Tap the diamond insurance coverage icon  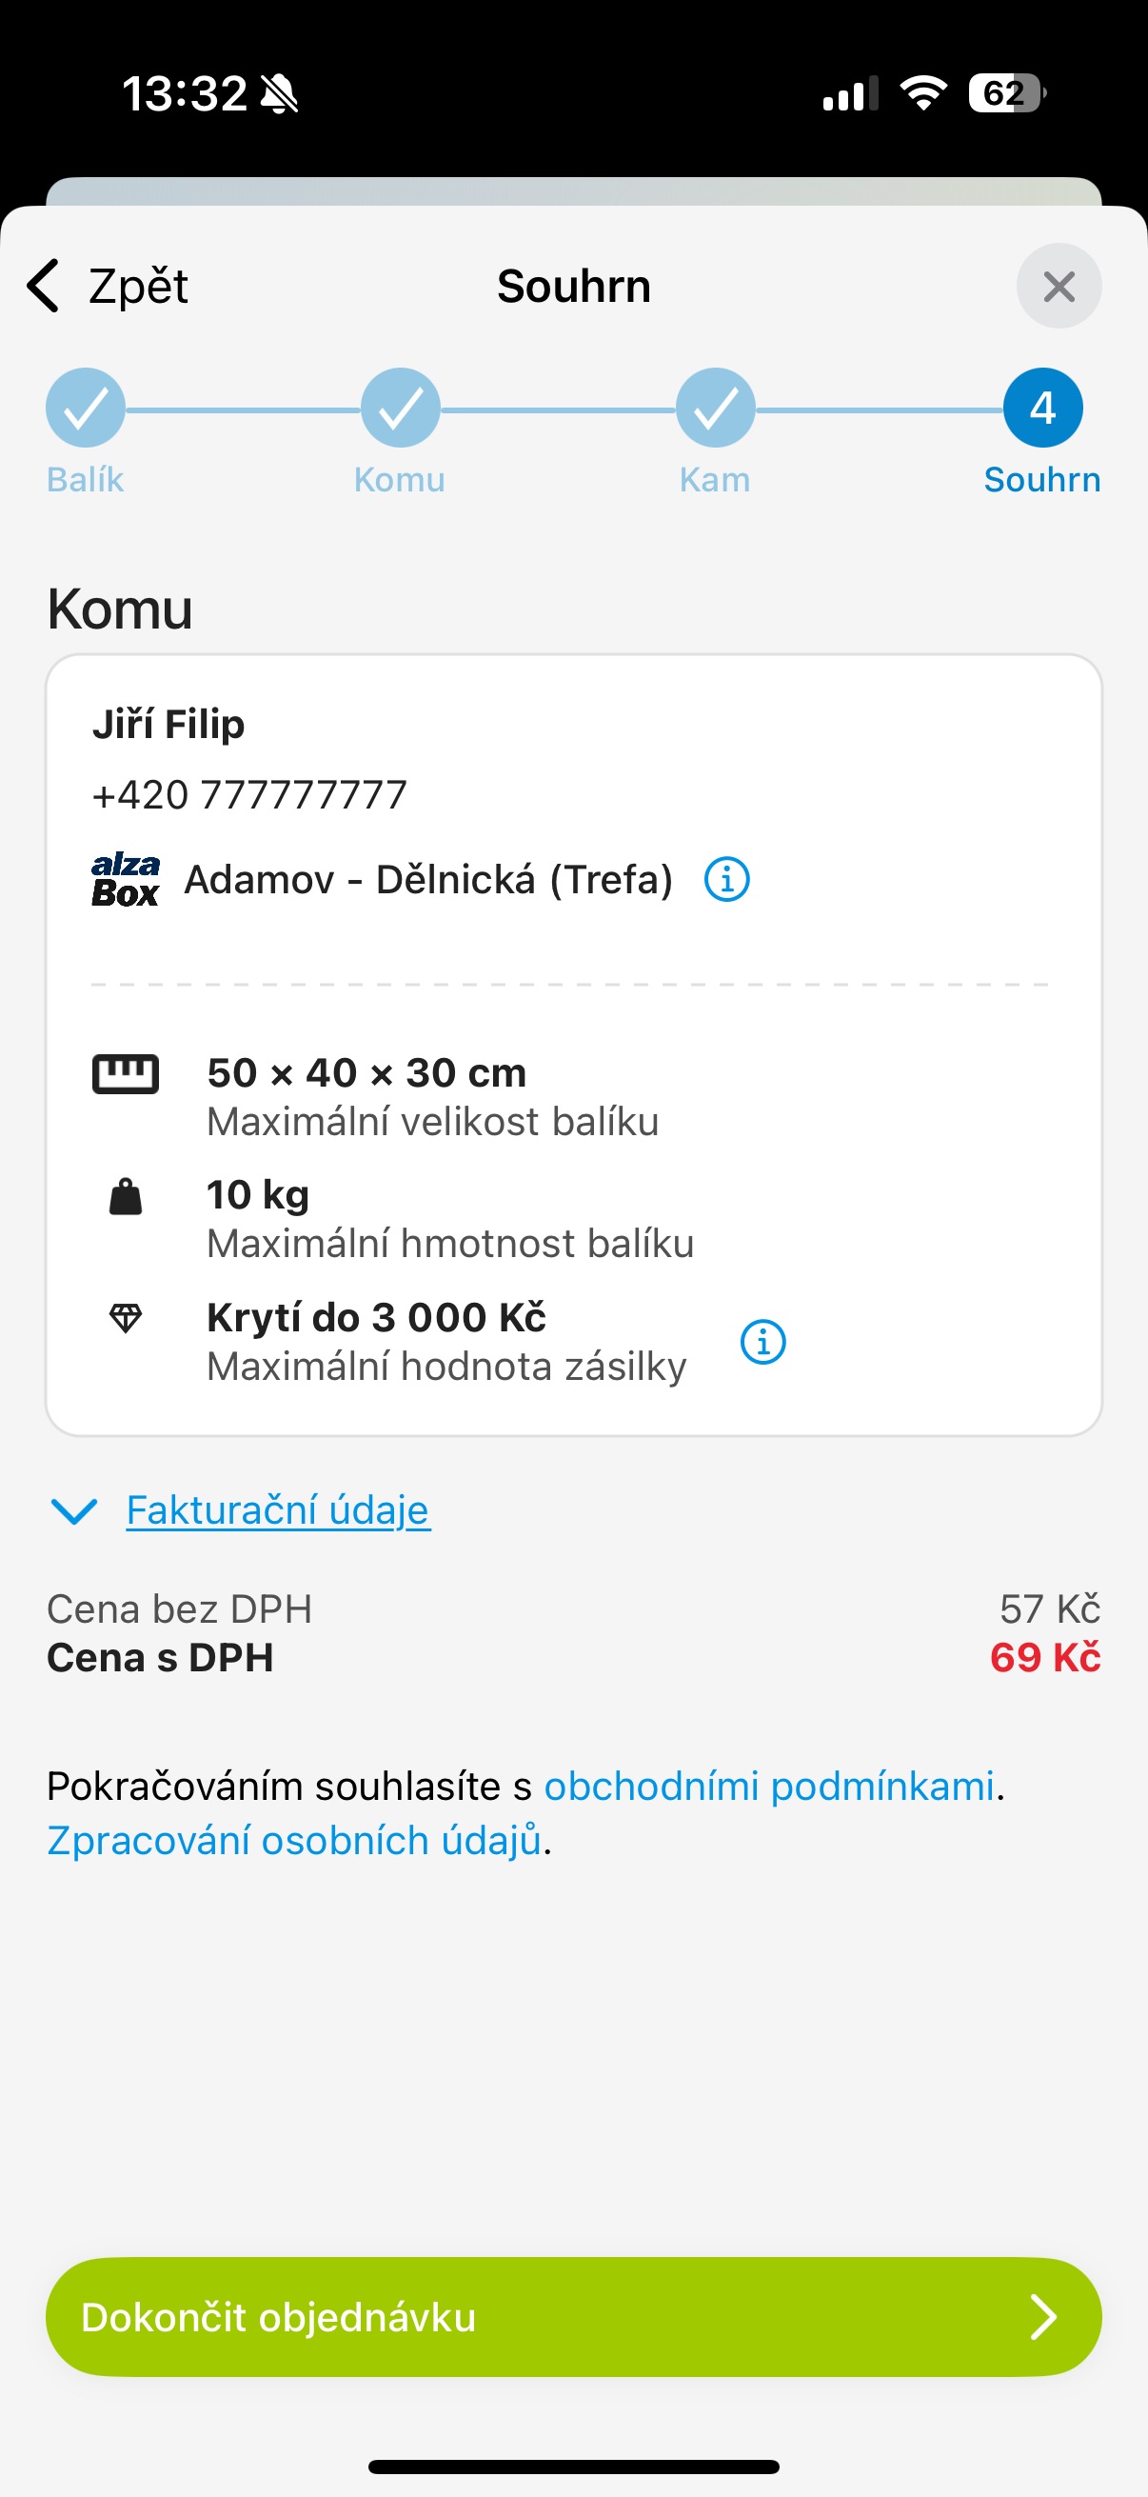(x=125, y=1318)
